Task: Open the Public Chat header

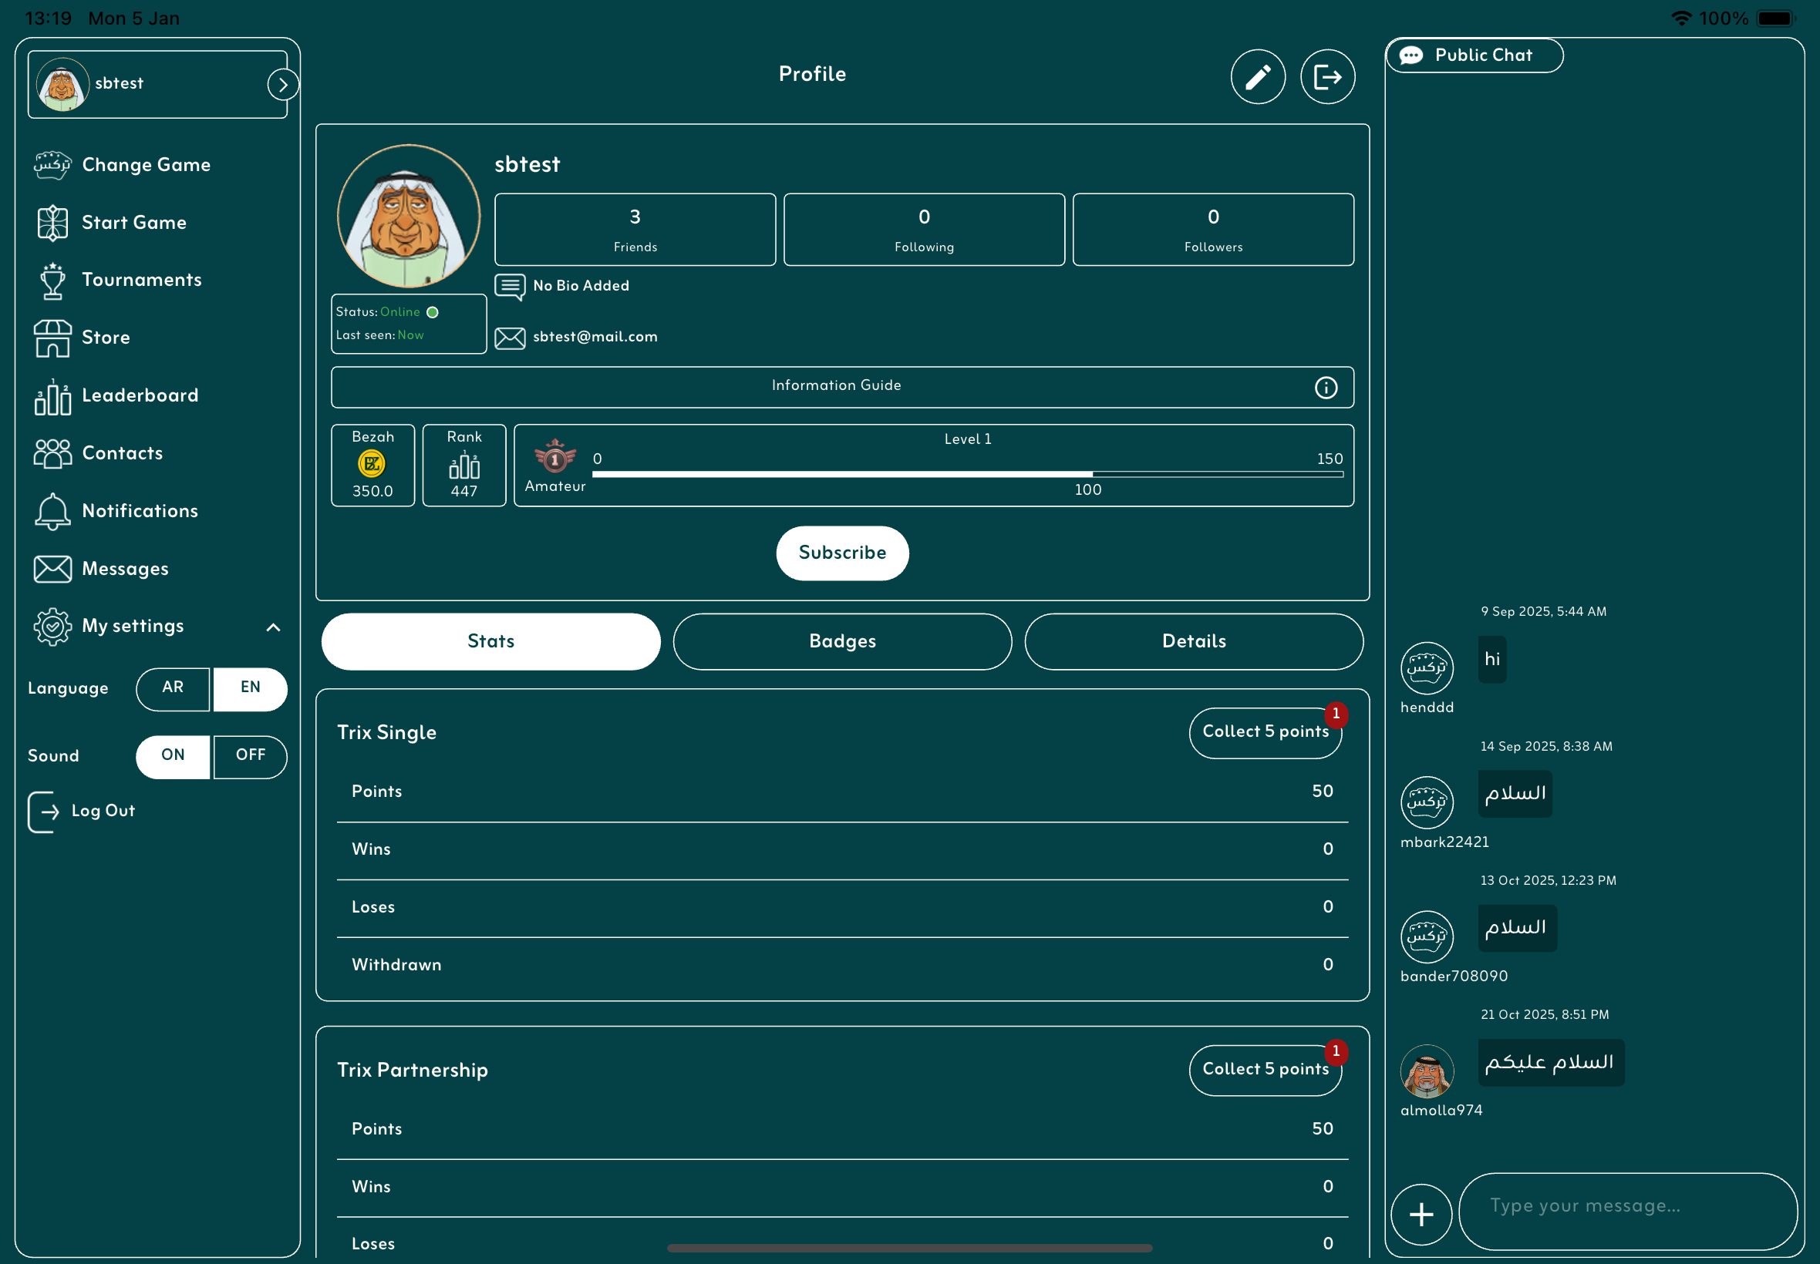Action: pyautogui.click(x=1474, y=55)
